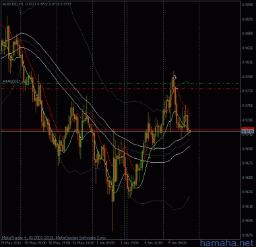Viewport: 256px width, 247px height.
Task: Click price scale value 0.9755
Action: (x=247, y=106)
